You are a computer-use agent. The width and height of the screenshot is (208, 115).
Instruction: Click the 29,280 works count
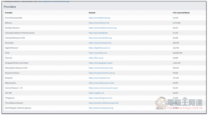click(175, 38)
